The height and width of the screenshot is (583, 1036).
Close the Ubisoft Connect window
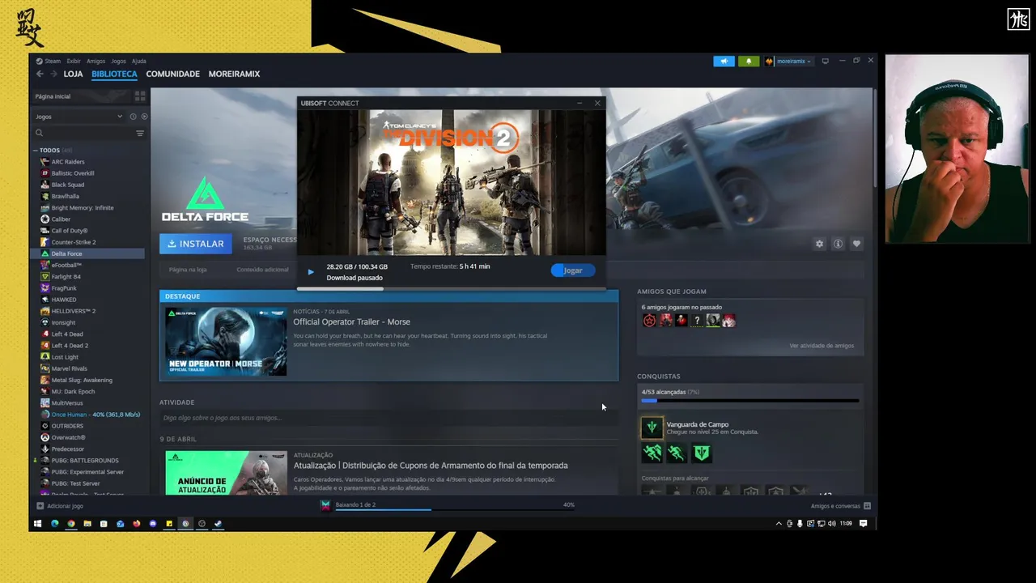point(597,103)
